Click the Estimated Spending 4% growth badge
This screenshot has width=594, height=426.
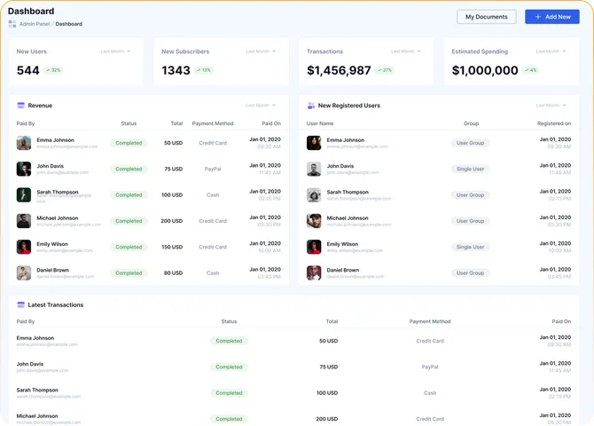pos(531,70)
